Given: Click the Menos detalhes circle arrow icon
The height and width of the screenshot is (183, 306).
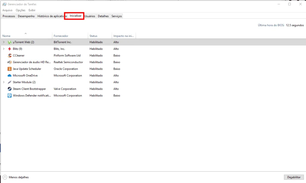Looking at the screenshot, I should pos(5,177).
